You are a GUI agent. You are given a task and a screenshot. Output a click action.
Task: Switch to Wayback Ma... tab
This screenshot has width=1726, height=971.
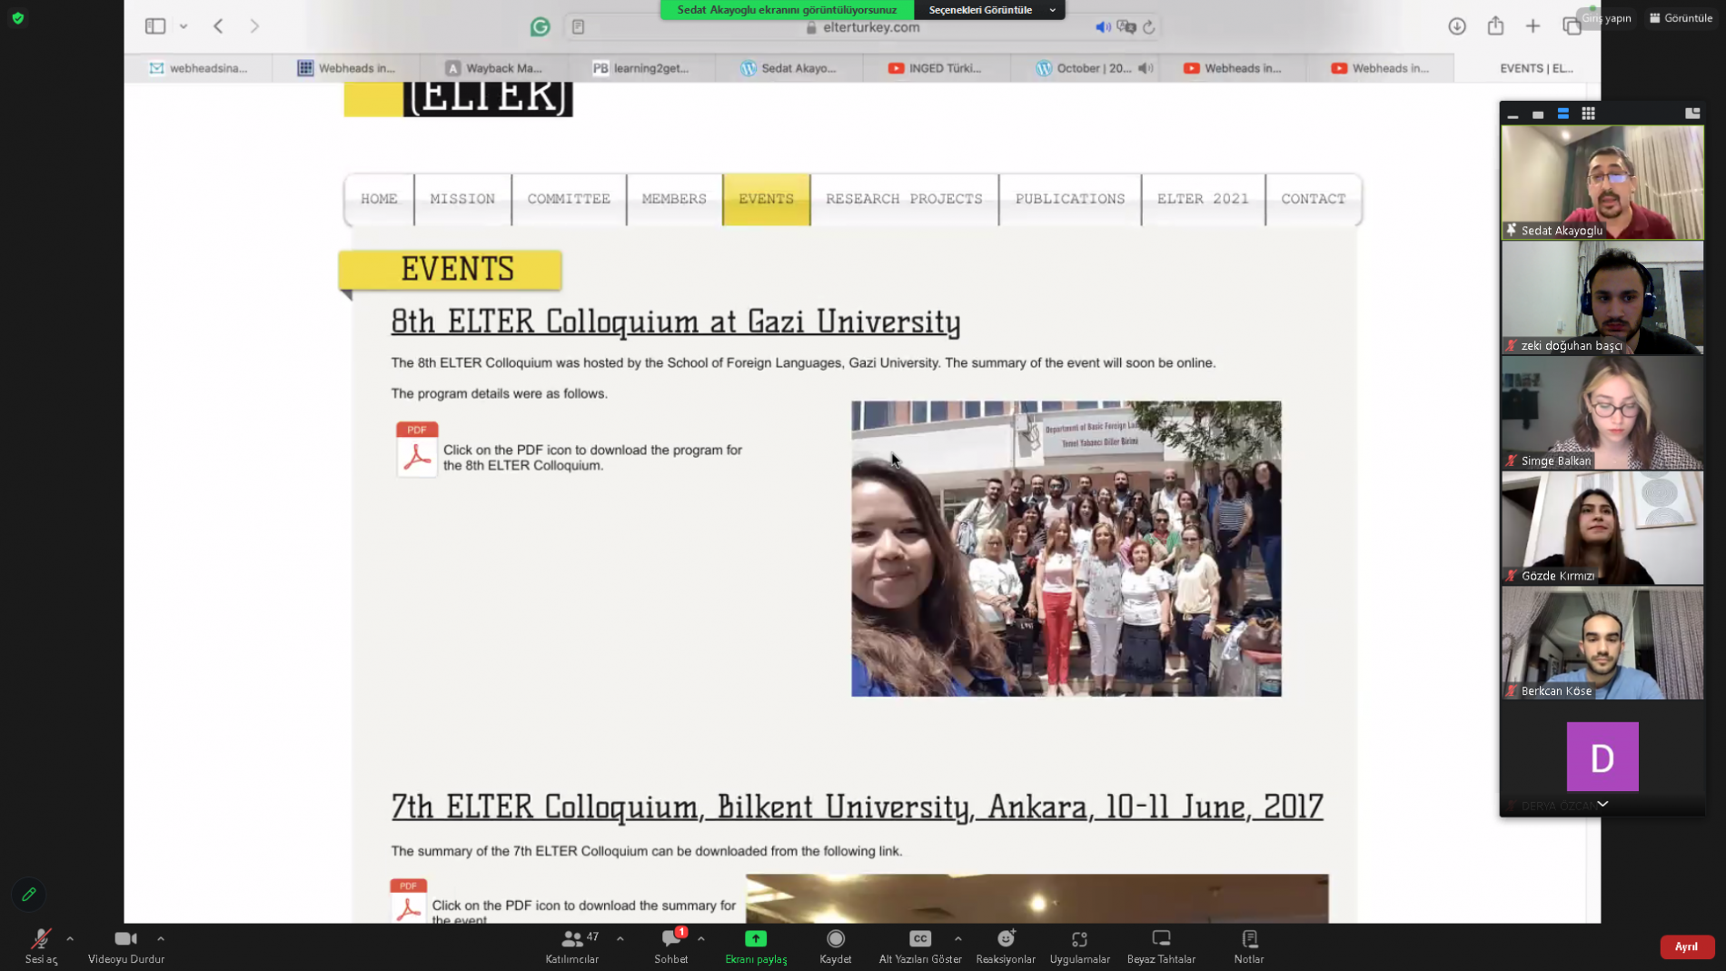click(493, 68)
